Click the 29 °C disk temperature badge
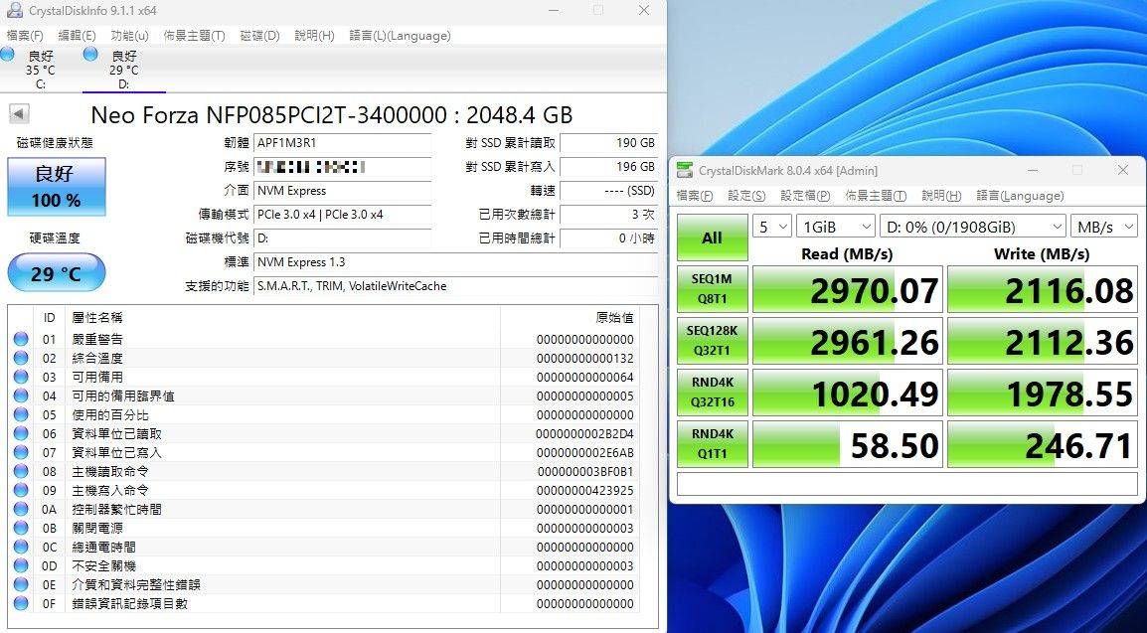 pos(56,272)
